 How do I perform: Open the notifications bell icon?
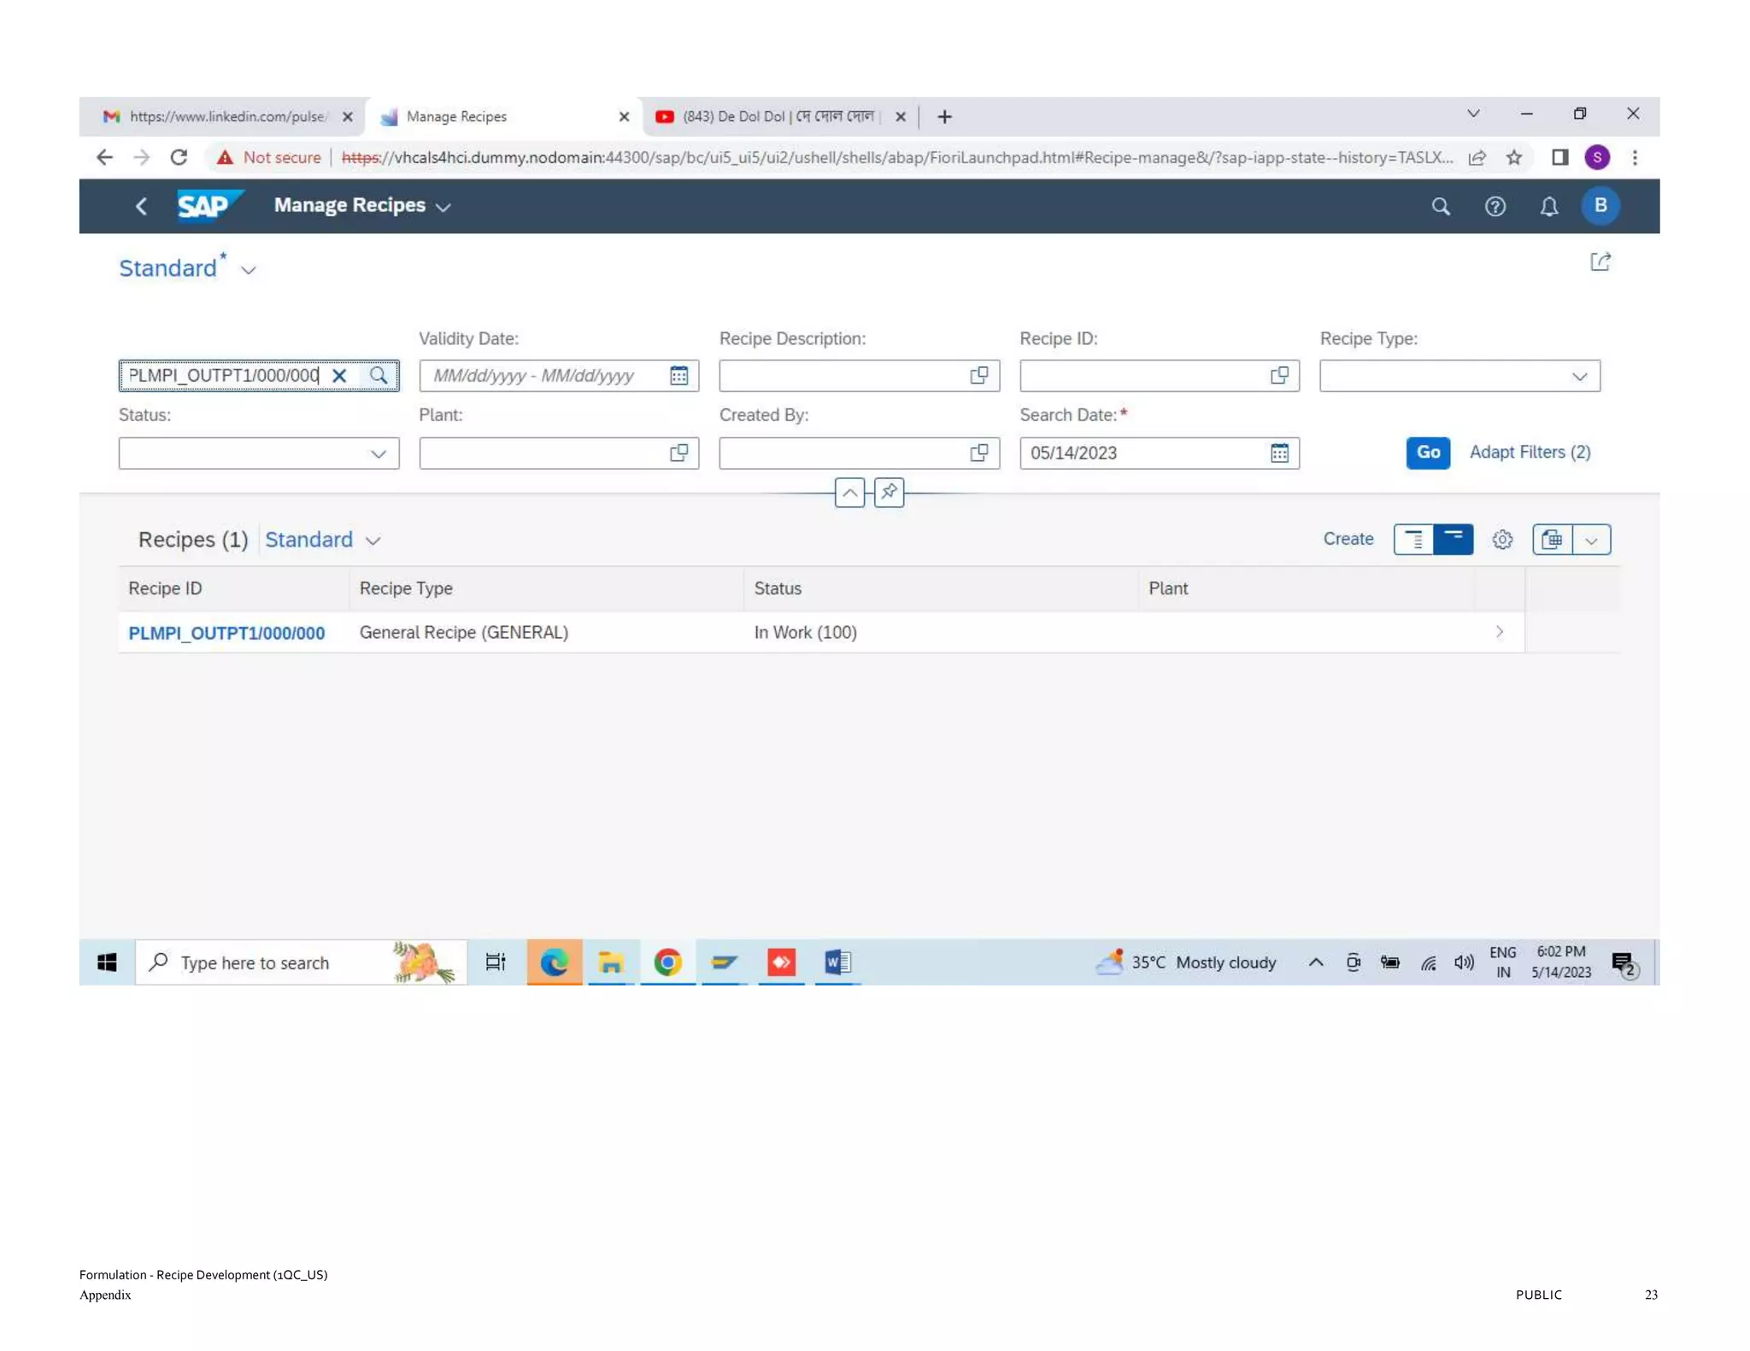pyautogui.click(x=1548, y=206)
